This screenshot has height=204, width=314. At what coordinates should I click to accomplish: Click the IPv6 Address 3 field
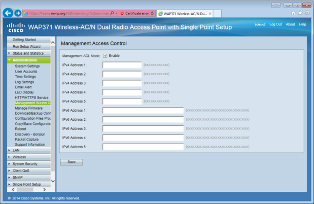coord(143,129)
